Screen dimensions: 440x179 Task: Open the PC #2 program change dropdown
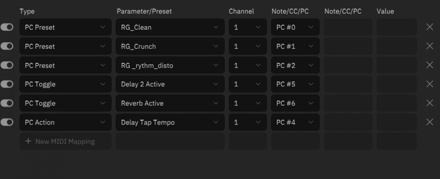point(295,65)
